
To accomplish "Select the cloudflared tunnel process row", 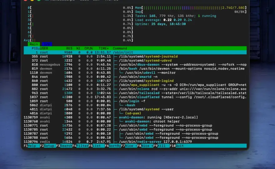I will pyautogui.click(x=135, y=97).
